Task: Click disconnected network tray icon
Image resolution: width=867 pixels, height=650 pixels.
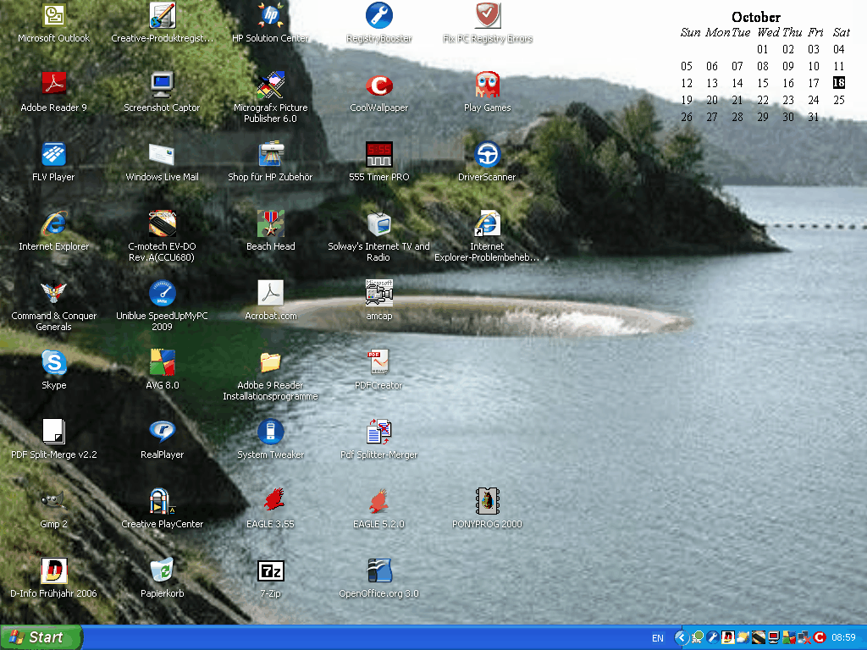Action: coord(804,637)
